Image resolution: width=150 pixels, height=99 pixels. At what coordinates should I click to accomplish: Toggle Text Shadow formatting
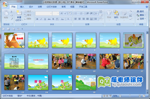(53, 19)
